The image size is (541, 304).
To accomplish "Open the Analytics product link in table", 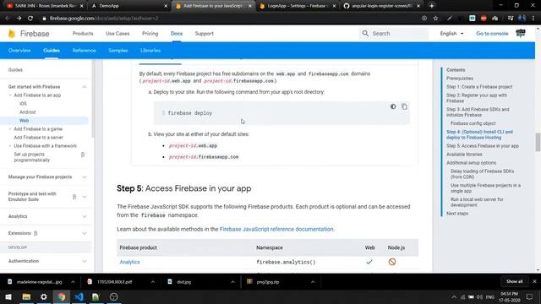I will [x=129, y=262].
